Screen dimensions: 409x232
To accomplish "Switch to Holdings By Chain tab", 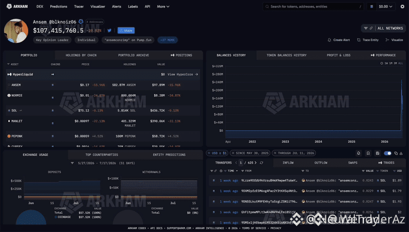I will tap(81, 55).
